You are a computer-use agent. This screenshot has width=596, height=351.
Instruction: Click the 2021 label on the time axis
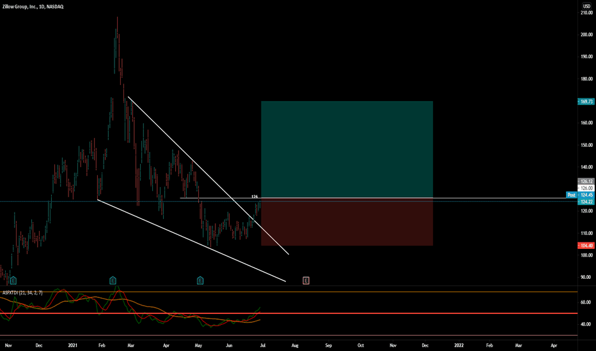pos(73,345)
